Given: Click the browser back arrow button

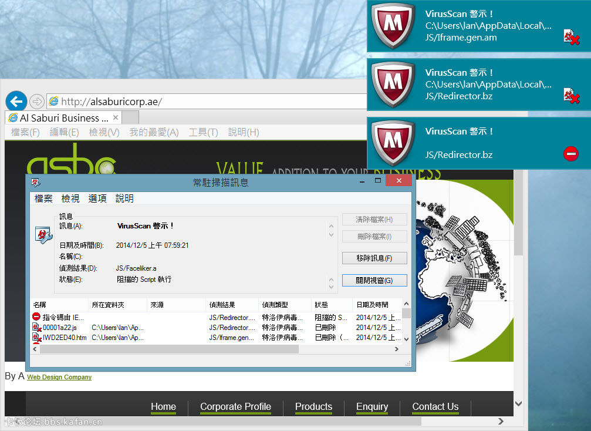Looking at the screenshot, I should 16,101.
